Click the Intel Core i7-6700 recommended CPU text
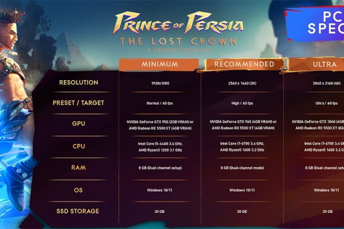The width and height of the screenshot is (344, 229). pos(242,144)
